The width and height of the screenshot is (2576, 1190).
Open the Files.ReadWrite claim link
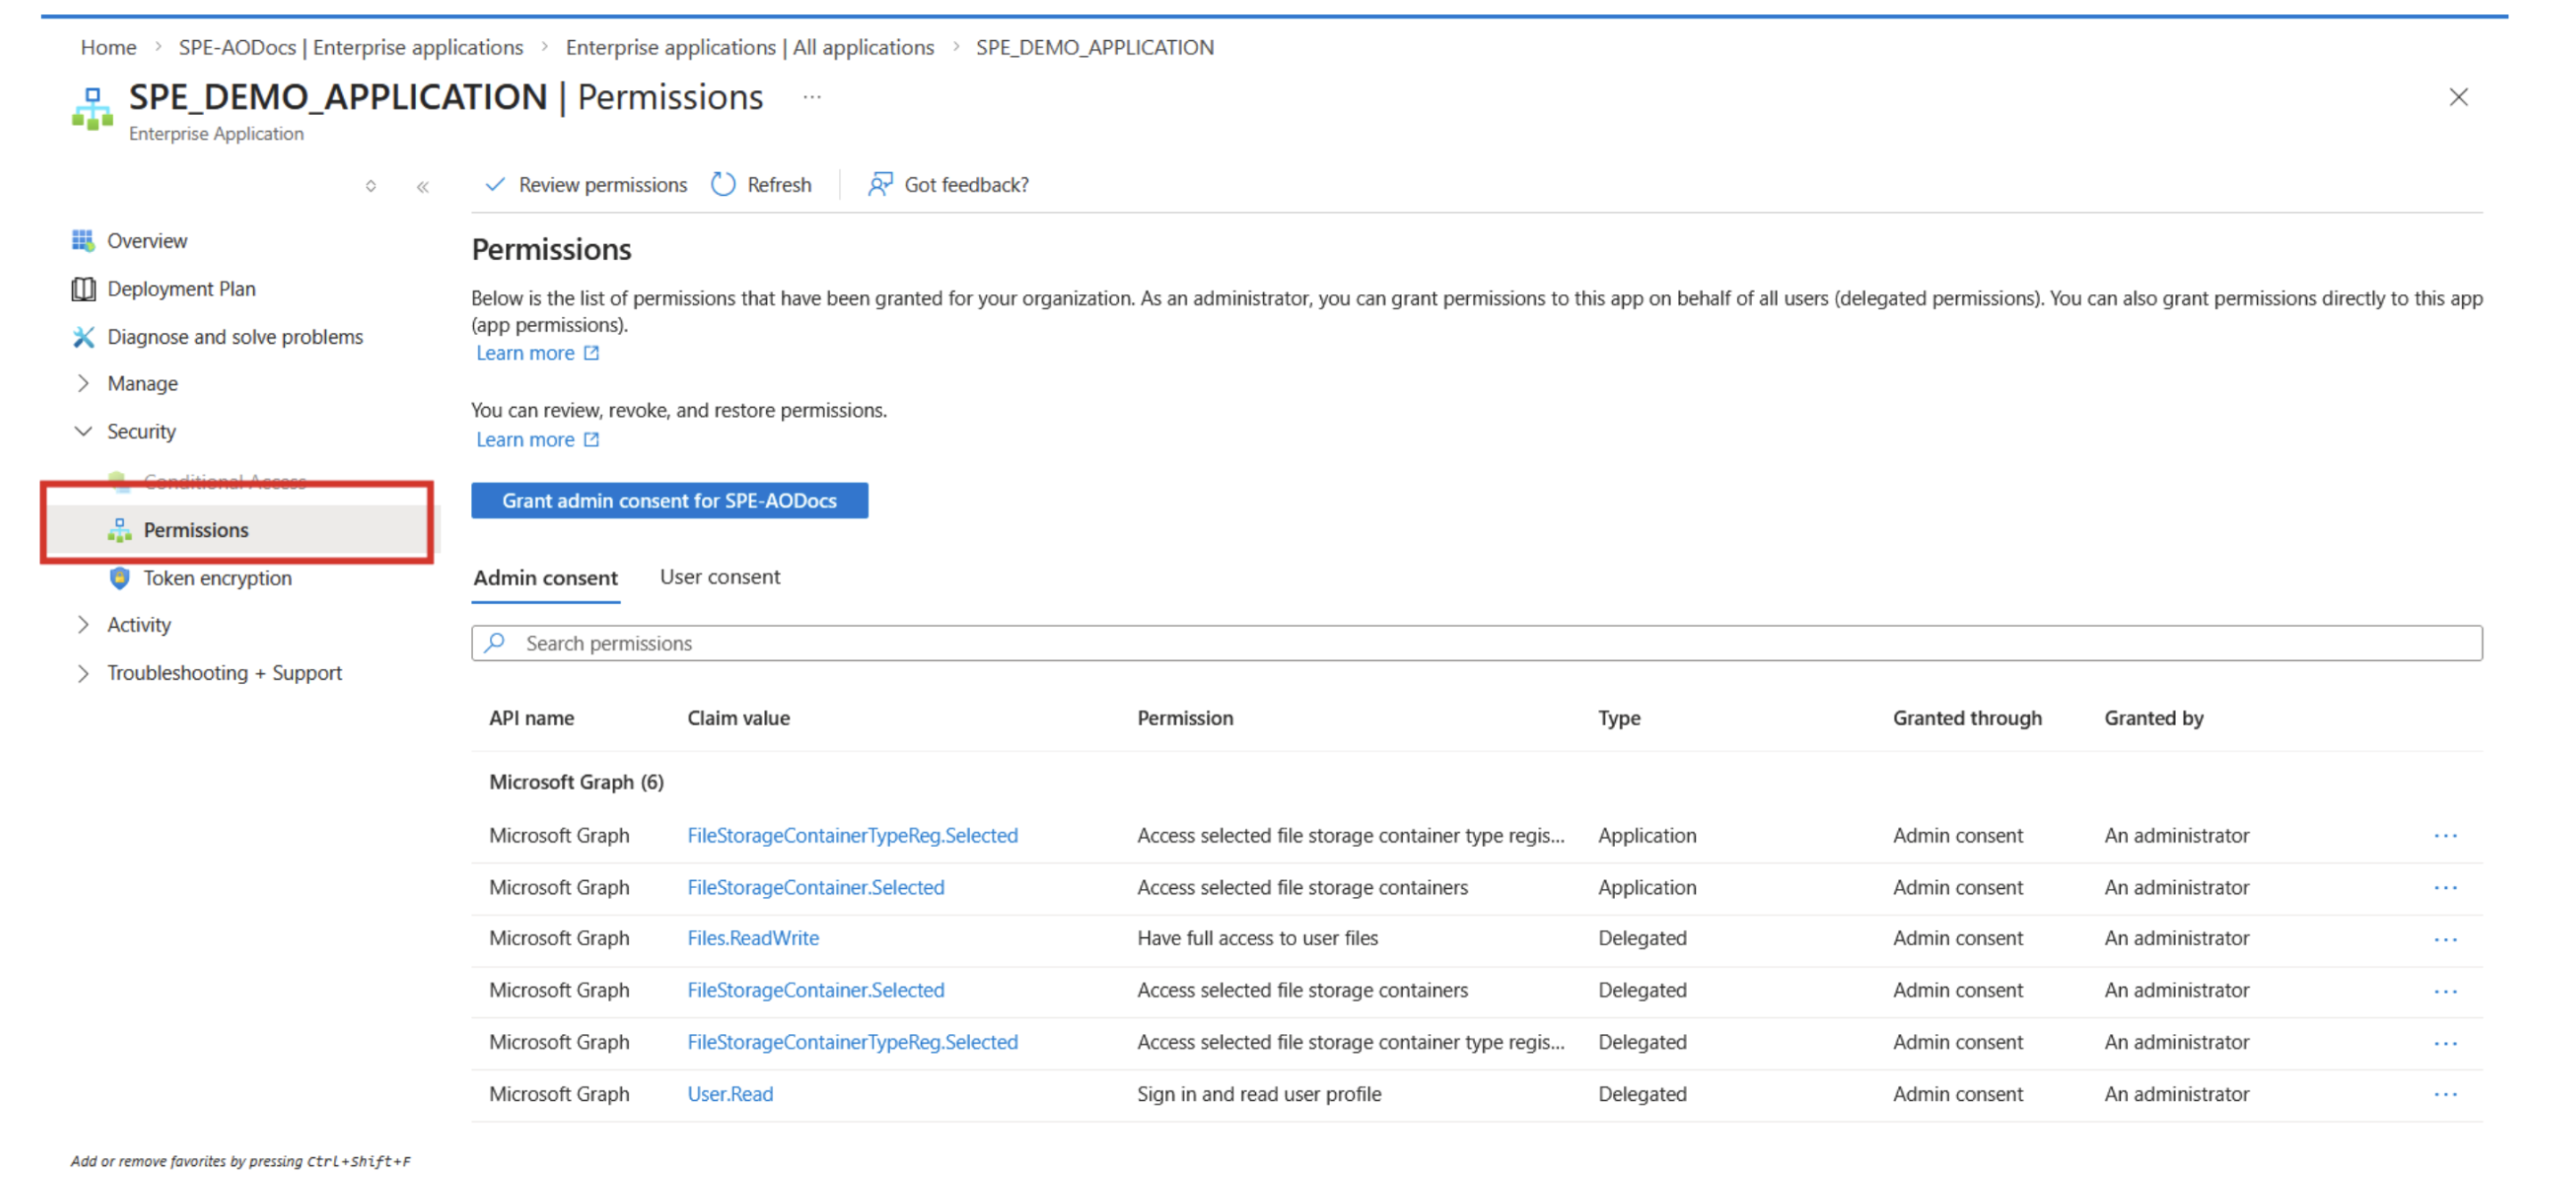tap(753, 939)
